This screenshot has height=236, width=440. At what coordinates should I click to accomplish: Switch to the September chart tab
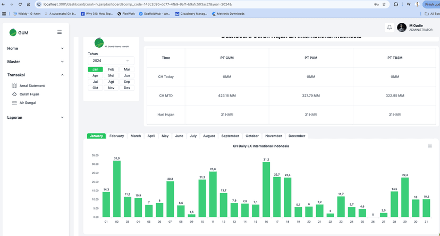tap(230, 136)
